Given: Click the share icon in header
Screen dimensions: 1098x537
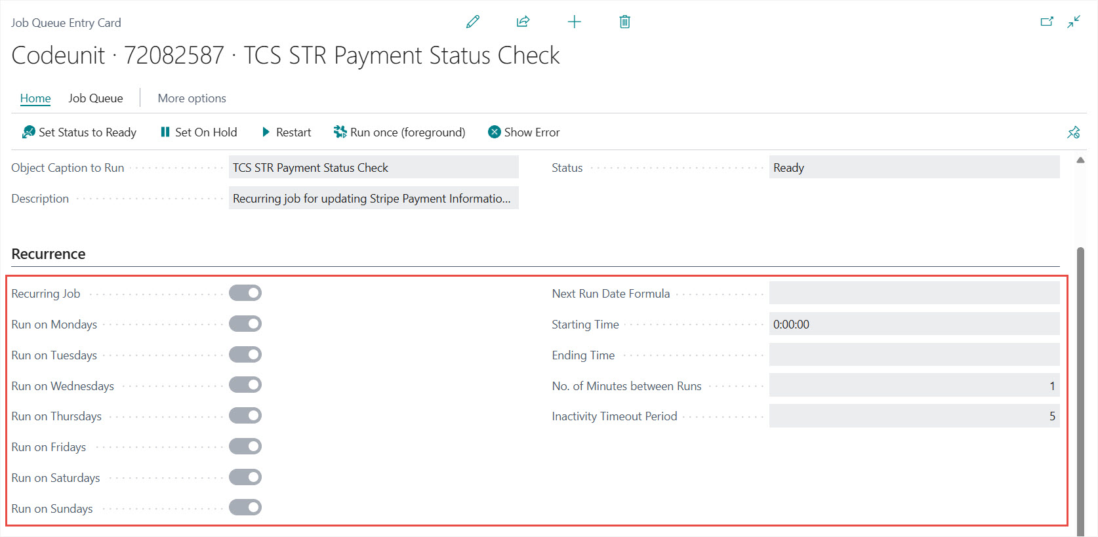Looking at the screenshot, I should pos(523,22).
